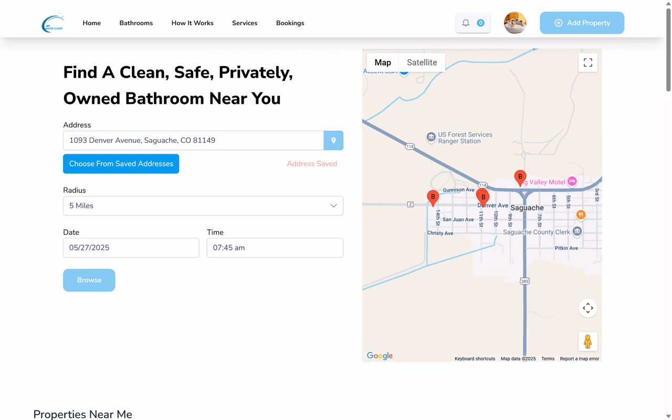
Task: Click the US Forest Services Ranger Station icon
Action: click(x=431, y=138)
